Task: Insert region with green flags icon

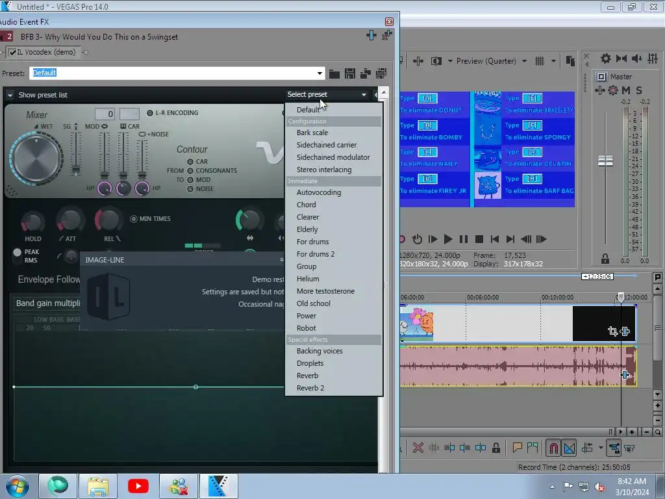Action: 533,447
